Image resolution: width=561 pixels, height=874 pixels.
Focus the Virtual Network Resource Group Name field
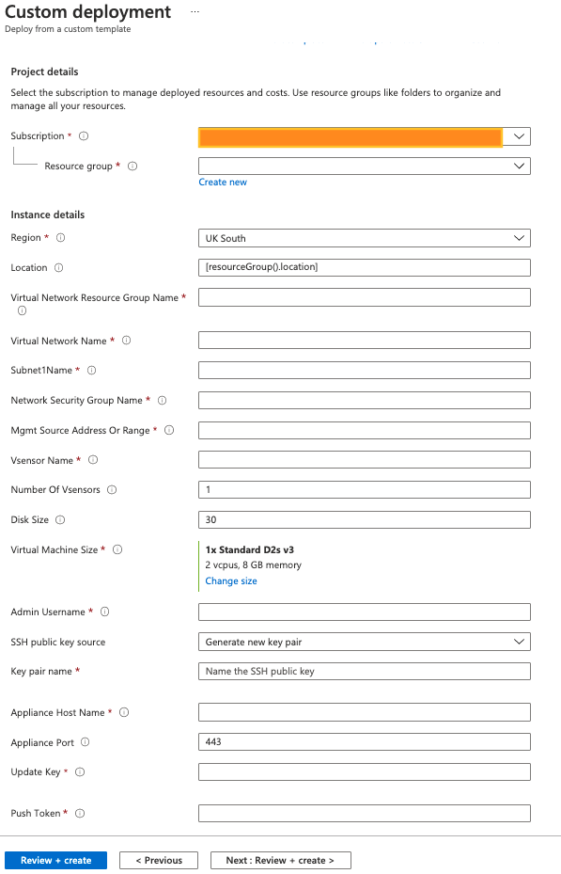[x=365, y=297]
